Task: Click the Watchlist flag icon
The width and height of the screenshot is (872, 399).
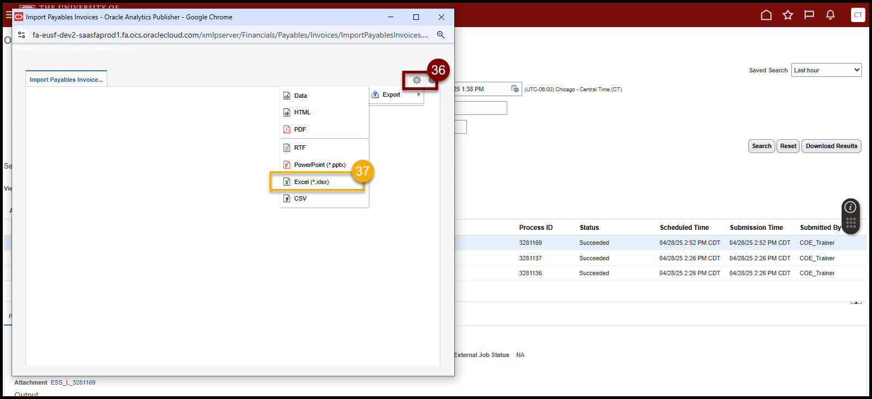Action: click(809, 15)
